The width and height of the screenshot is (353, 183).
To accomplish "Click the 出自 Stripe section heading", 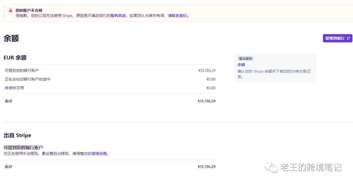I will tap(17, 135).
